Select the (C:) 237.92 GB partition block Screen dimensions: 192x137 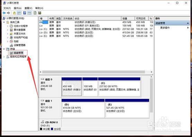pyautogui.click(x=119, y=87)
